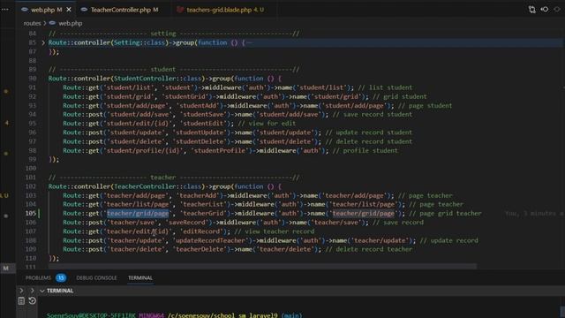The width and height of the screenshot is (565, 318).
Task: Close the web.php editor tab
Action: (69, 10)
